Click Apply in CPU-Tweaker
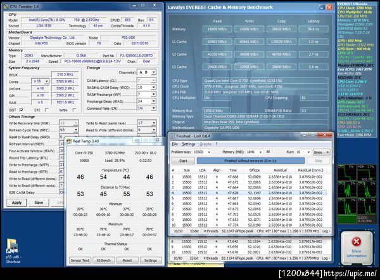380x280 pixels. (16, 203)
